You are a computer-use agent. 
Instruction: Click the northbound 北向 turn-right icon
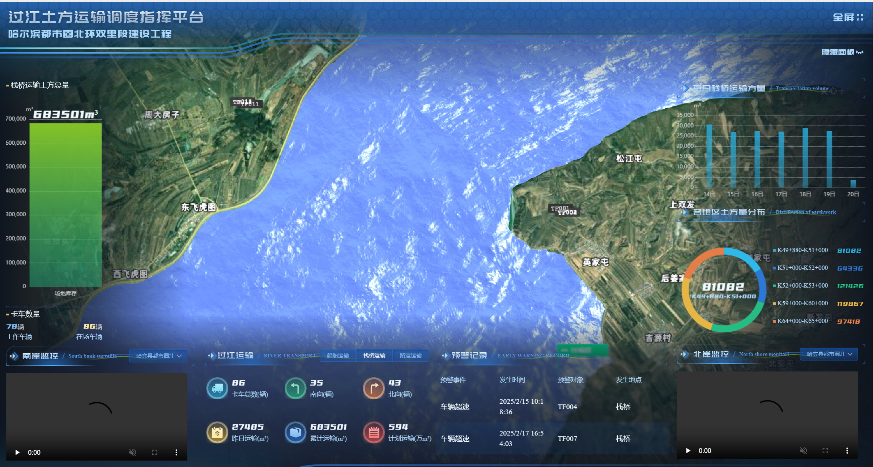click(x=374, y=388)
